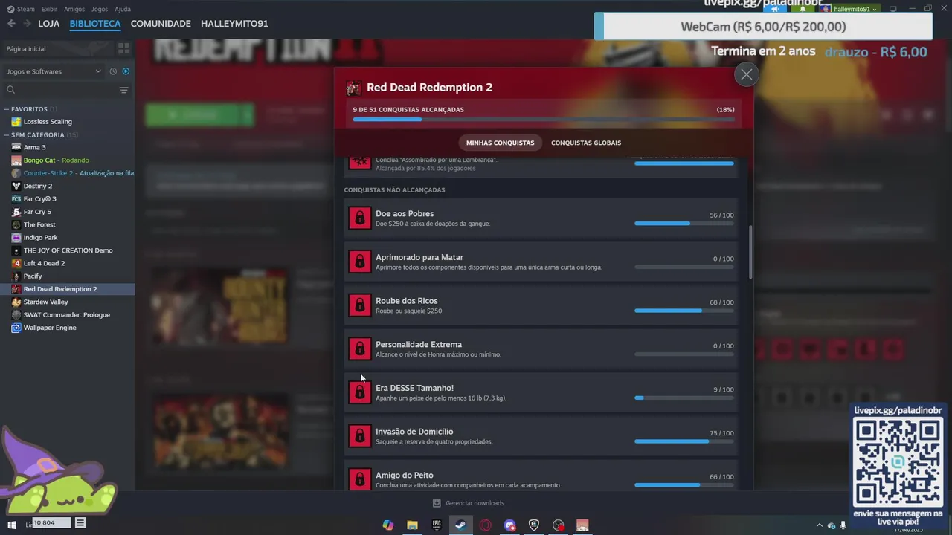Image resolution: width=952 pixels, height=535 pixels.
Task: Click the Gerenciar downloads icon
Action: point(437,503)
